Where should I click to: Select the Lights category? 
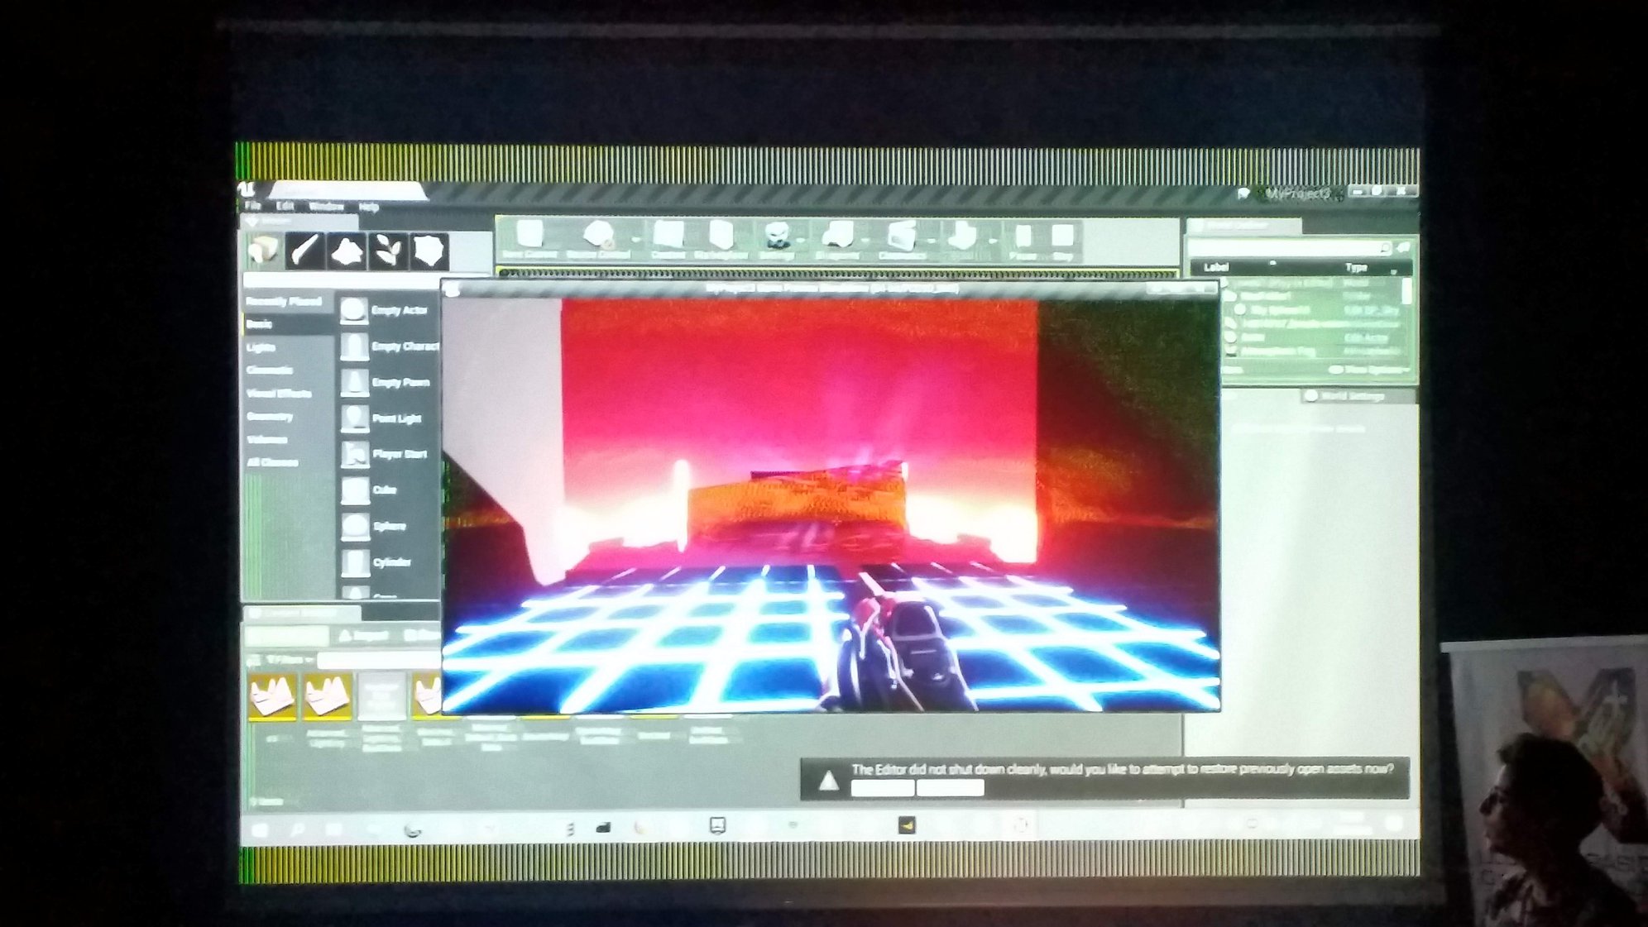[x=261, y=347]
